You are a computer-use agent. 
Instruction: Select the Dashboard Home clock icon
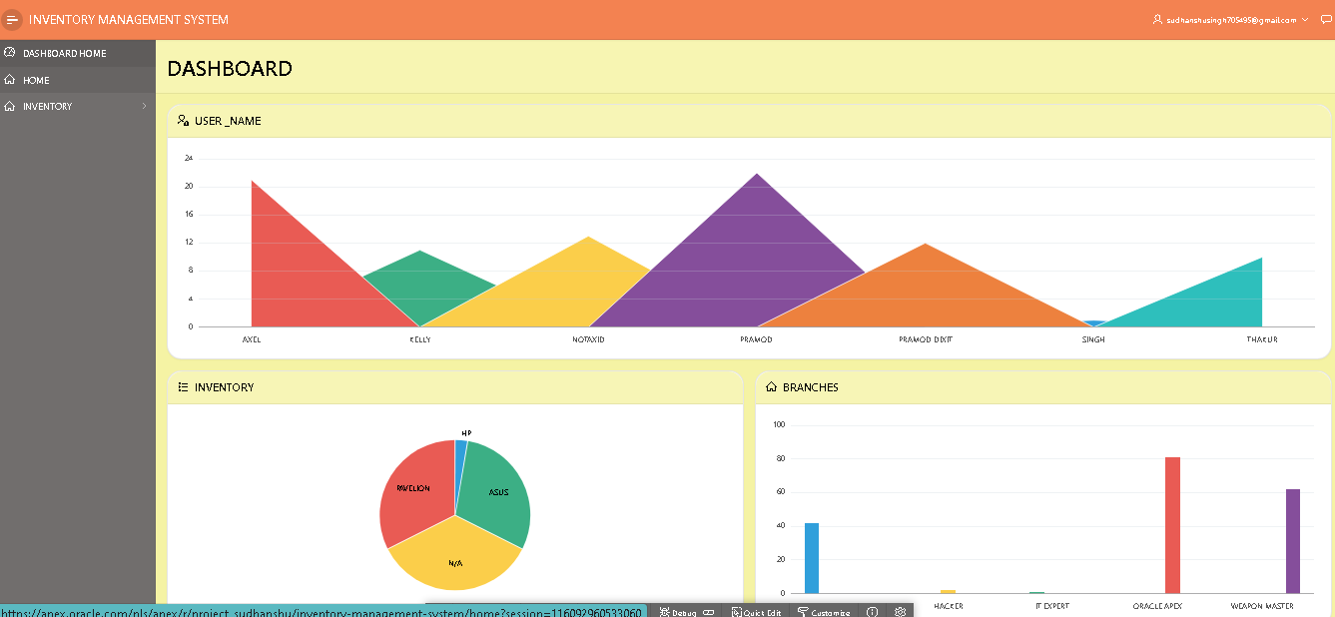click(x=12, y=53)
